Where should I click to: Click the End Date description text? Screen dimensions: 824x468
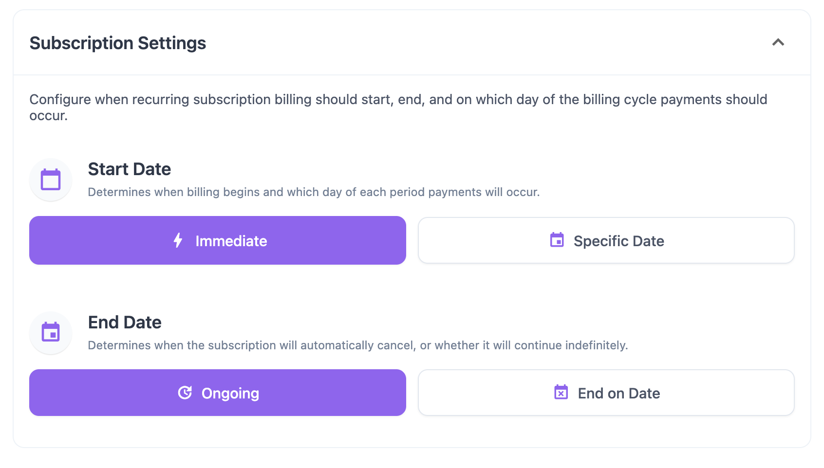click(358, 345)
